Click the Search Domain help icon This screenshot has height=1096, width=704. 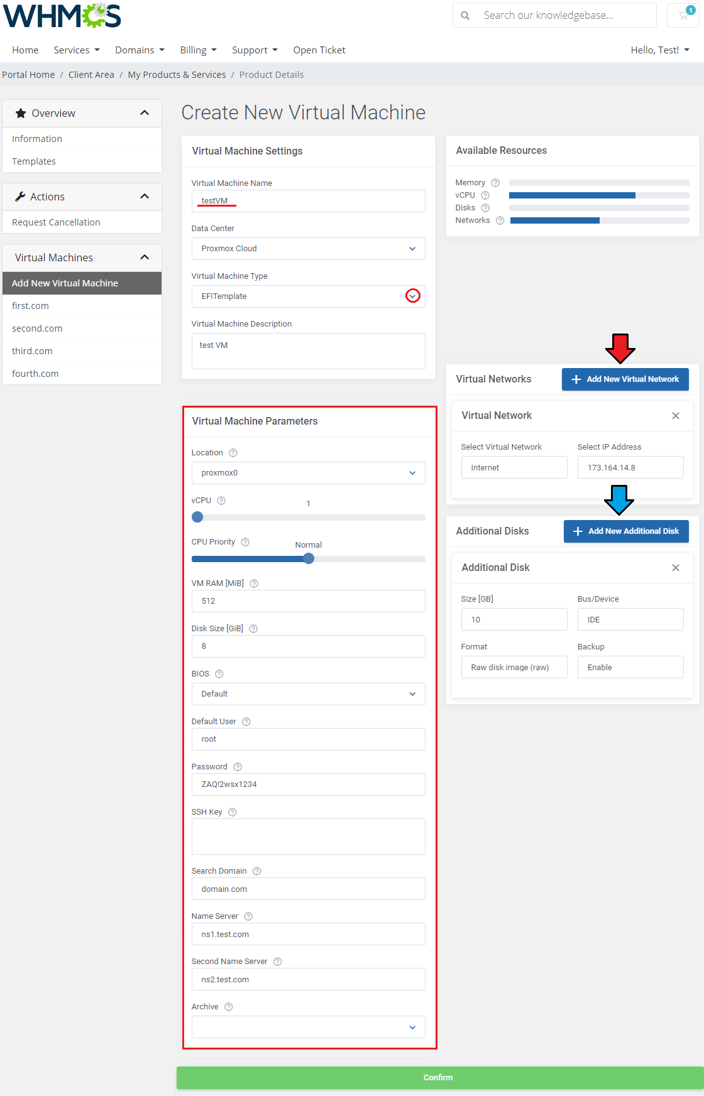pos(257,871)
